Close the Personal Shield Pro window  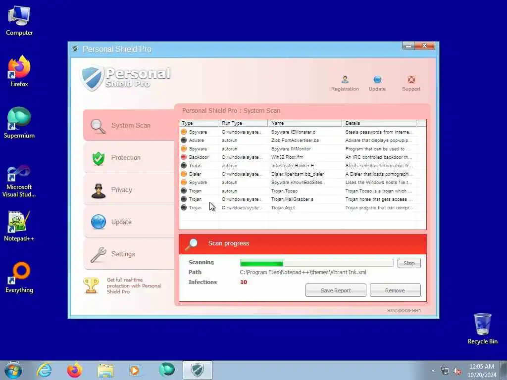click(424, 46)
